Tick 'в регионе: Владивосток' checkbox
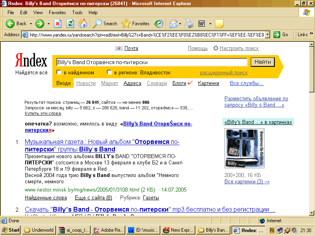Image resolution: width=315 pixels, height=236 pixels. (109, 73)
